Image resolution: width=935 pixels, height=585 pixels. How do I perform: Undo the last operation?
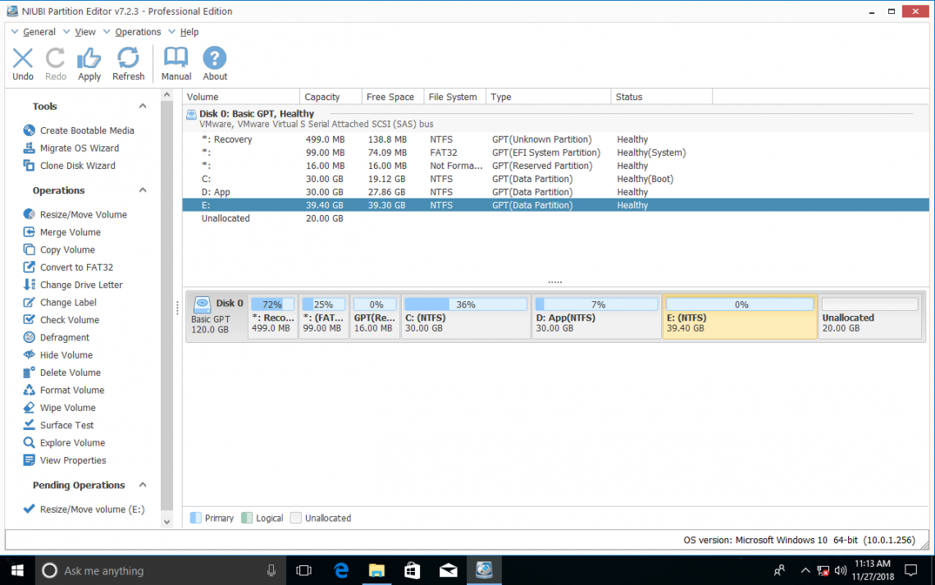pos(22,62)
